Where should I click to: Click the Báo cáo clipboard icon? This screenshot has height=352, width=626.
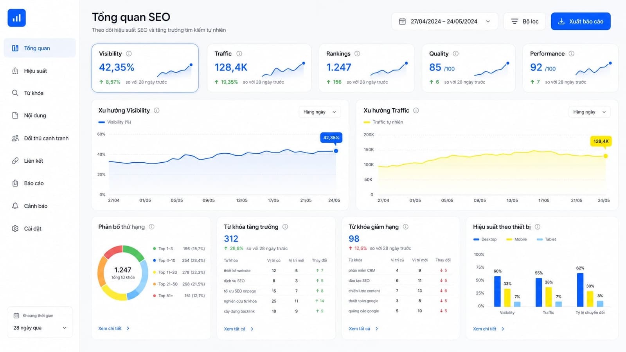click(x=15, y=183)
